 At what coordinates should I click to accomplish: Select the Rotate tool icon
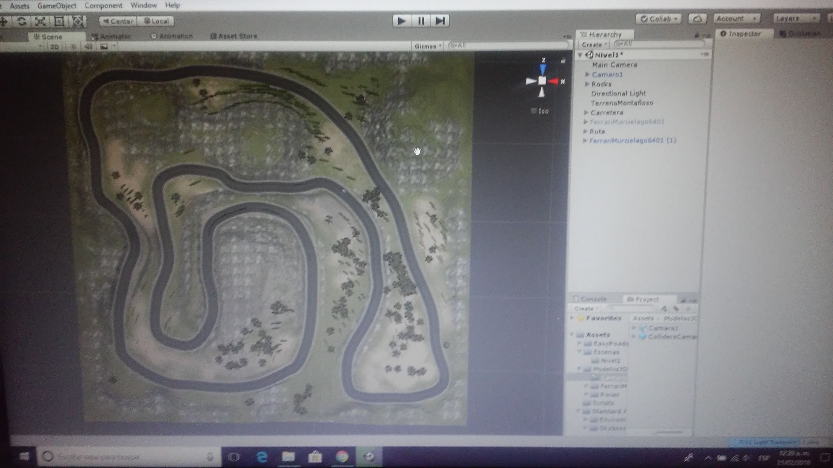point(21,22)
